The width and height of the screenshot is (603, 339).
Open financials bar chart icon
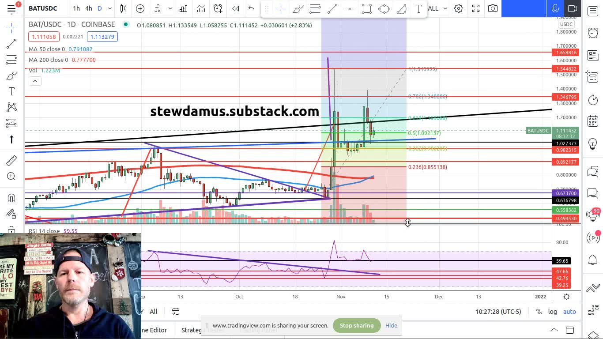tap(184, 8)
